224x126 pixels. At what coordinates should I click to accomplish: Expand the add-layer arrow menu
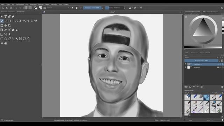point(188,87)
